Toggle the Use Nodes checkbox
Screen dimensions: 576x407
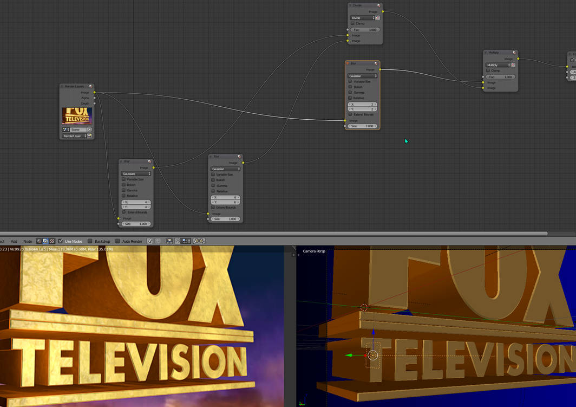coord(60,241)
